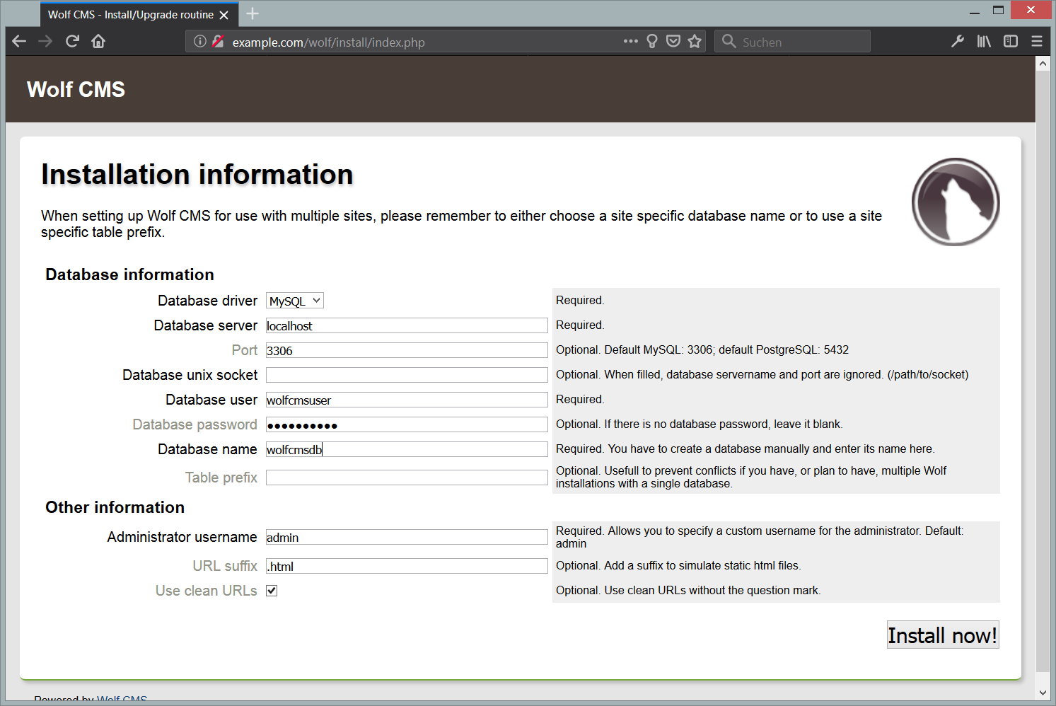Click the Database name field
1056x706 pixels.
[407, 449]
